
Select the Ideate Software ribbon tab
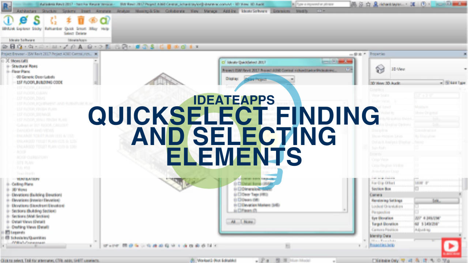point(254,11)
